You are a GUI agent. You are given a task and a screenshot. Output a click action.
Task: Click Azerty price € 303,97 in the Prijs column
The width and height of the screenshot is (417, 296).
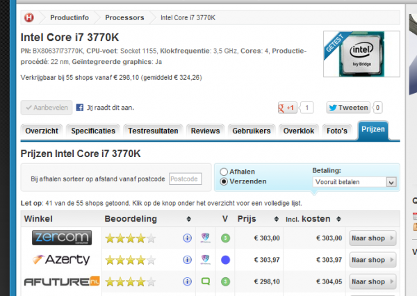click(267, 260)
